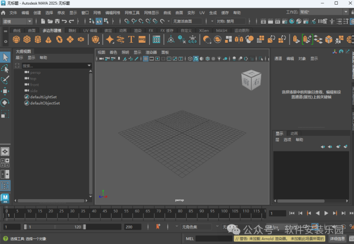Screen dimensions: 354x244
Task: Click the Outliner horizontal scrollbar
Action: [x=51, y=201]
